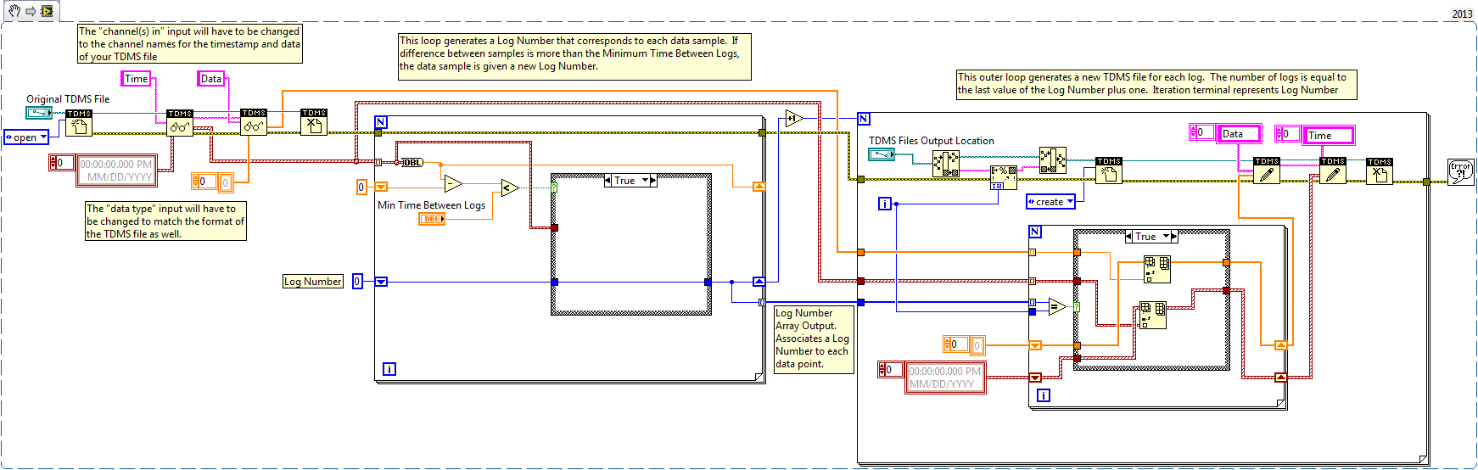Go to the previous case in the inner loop's case structure
Viewport: 1478px width, 470px height.
click(x=1128, y=237)
